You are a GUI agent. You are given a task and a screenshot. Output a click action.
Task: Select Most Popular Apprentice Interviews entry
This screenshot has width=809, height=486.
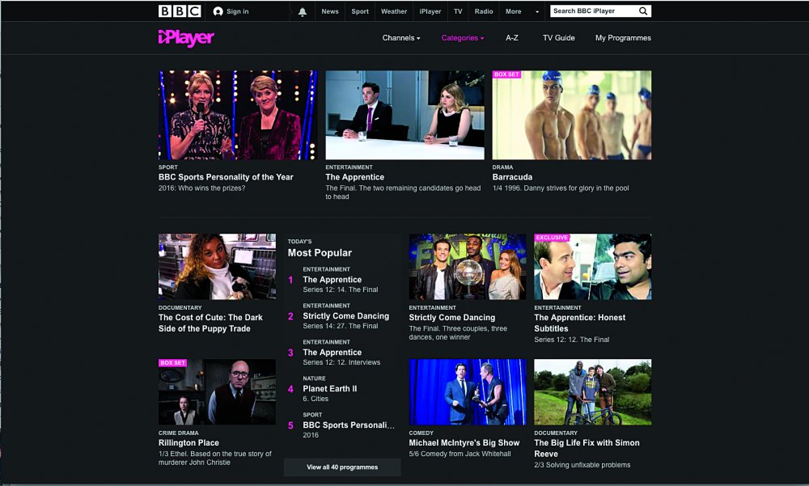(x=332, y=353)
